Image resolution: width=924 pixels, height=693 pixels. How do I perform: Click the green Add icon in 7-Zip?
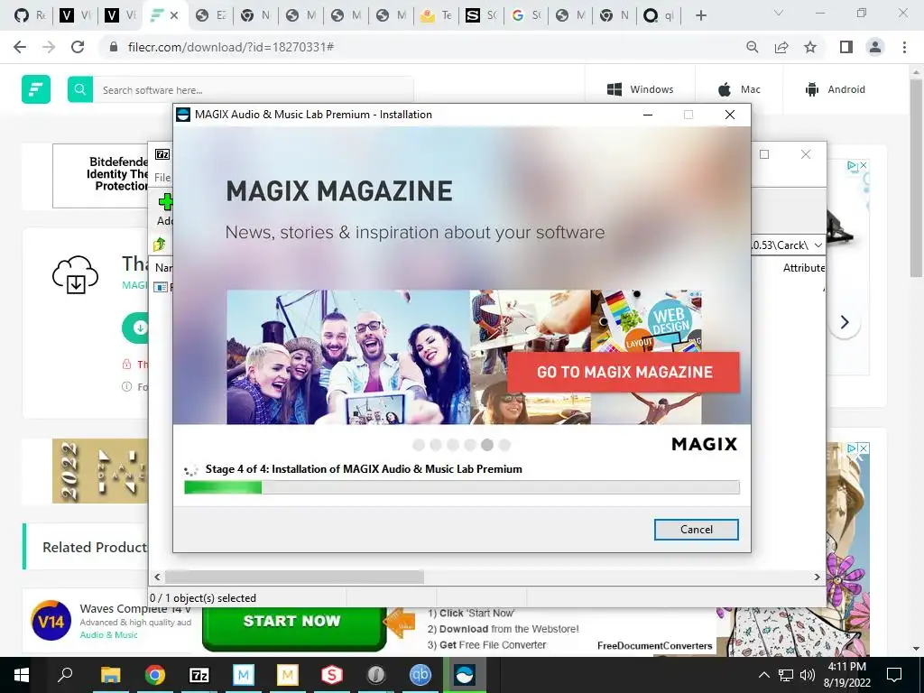166,201
